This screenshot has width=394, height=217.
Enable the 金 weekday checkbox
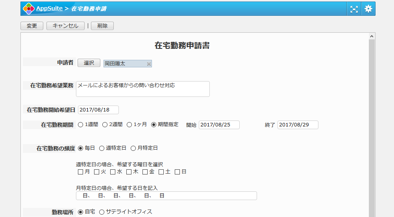[x=145, y=172]
